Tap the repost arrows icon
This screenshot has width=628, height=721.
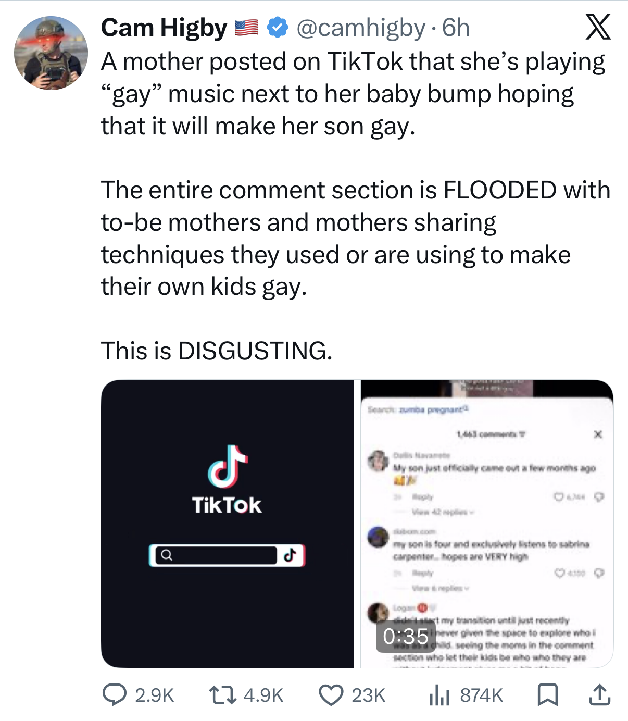click(x=221, y=695)
